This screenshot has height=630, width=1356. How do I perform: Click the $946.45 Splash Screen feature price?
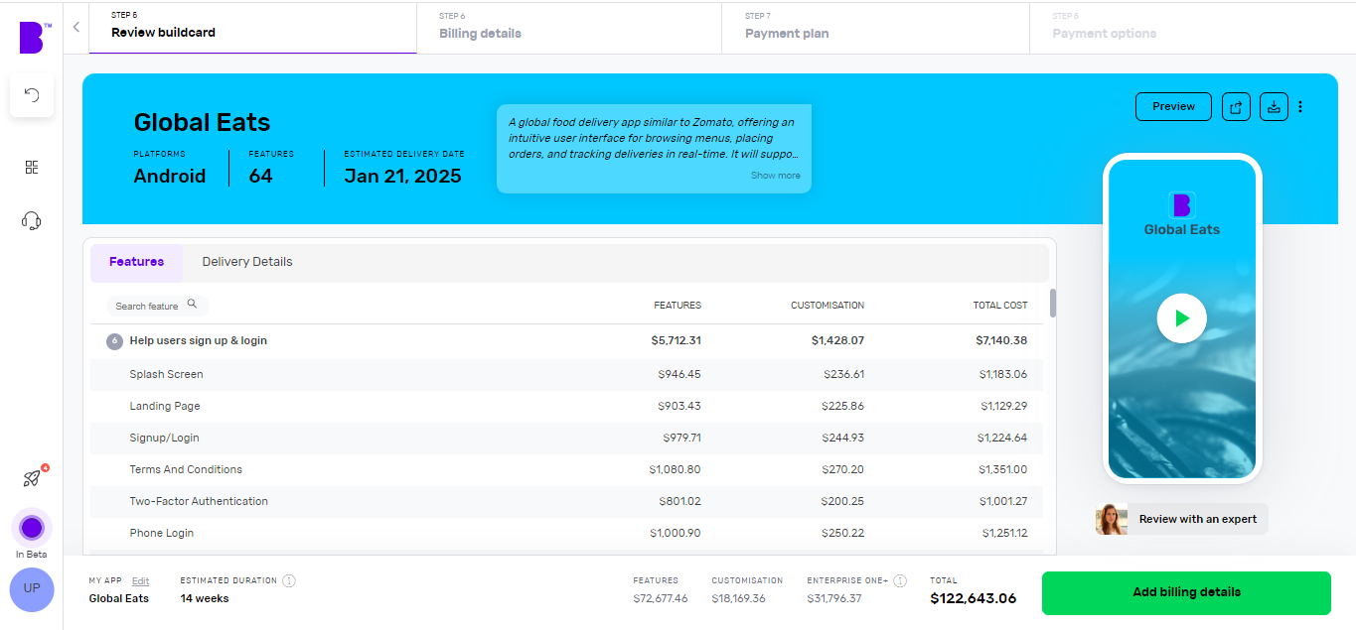coord(679,374)
